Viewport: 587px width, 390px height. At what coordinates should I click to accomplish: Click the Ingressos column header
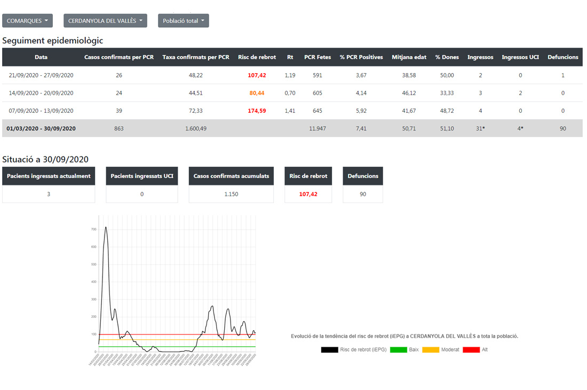click(480, 57)
